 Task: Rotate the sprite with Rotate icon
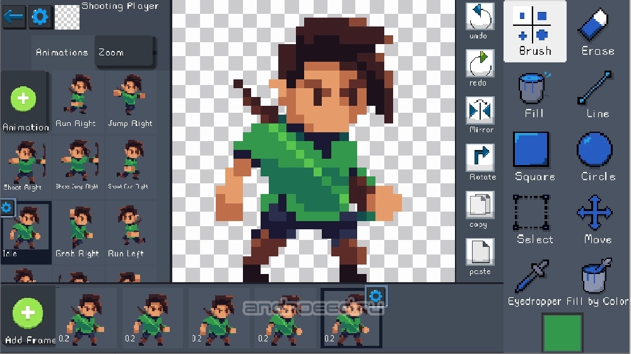coord(480,162)
